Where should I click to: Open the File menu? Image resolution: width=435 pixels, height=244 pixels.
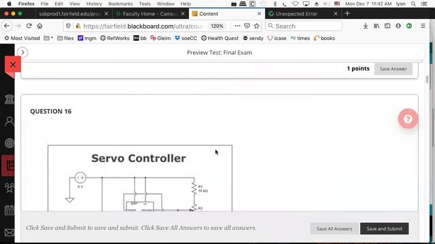click(44, 4)
